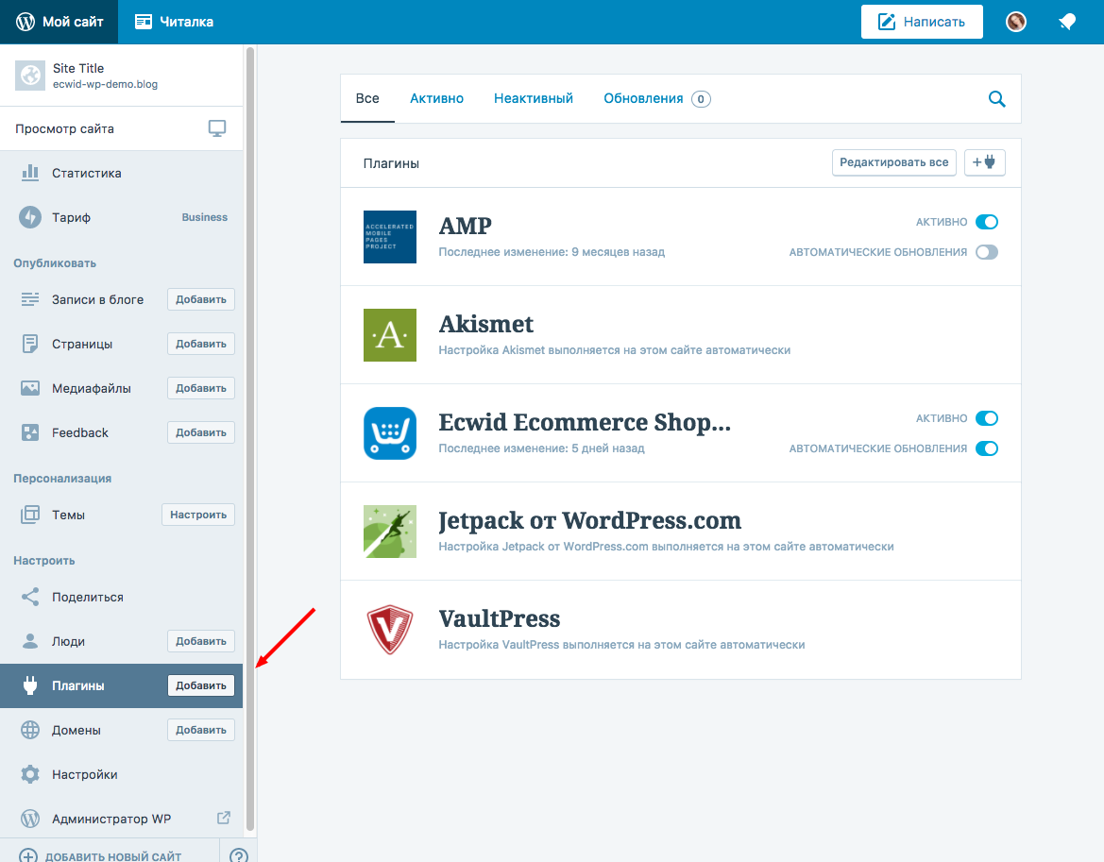1104x862 pixels.
Task: Open the AMP plugin title
Action: [x=466, y=227]
